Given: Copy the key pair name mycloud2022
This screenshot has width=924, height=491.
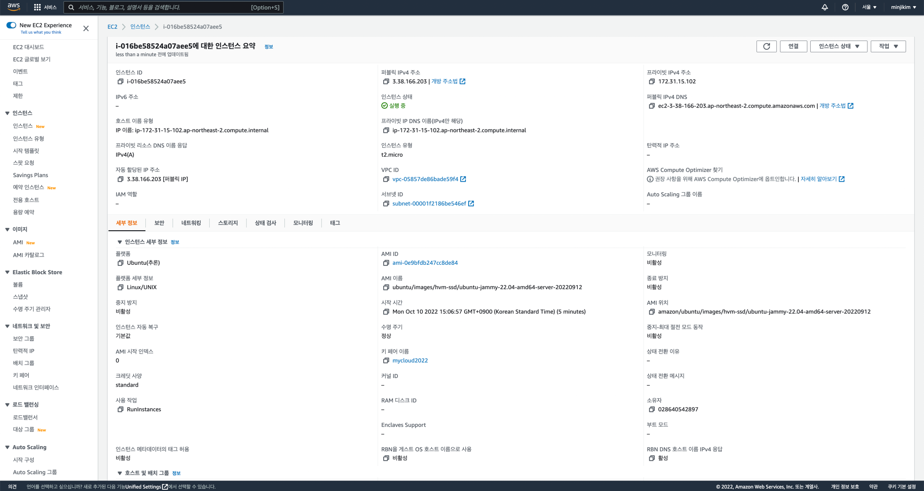Looking at the screenshot, I should (x=386, y=360).
